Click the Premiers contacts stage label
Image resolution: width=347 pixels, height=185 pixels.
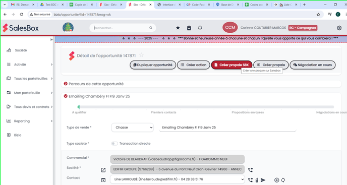[163, 112]
